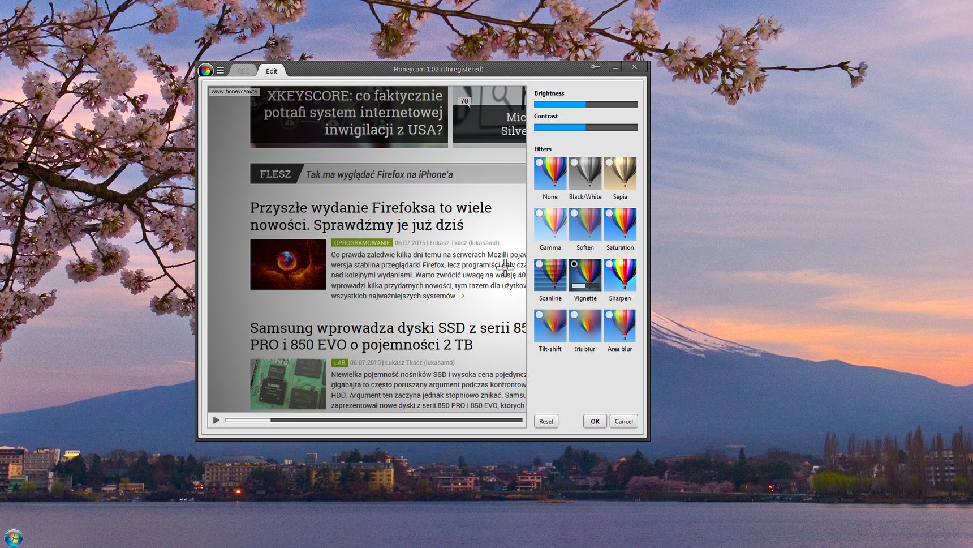Select the Vignette filter radio button
Viewport: 973px width, 548px height.
coord(574,264)
